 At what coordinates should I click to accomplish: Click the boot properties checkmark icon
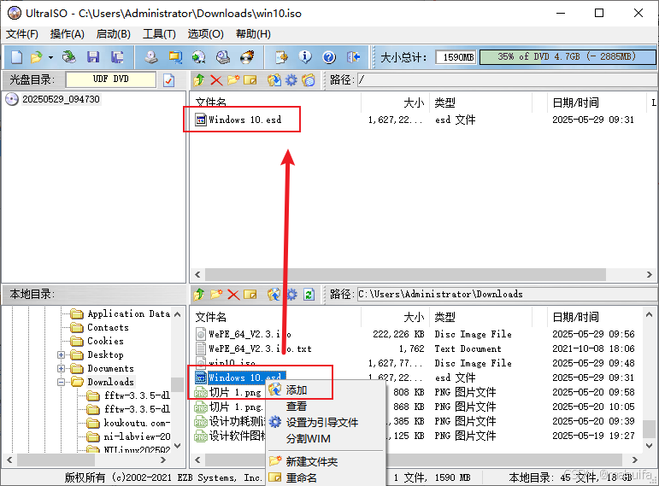pos(168,79)
